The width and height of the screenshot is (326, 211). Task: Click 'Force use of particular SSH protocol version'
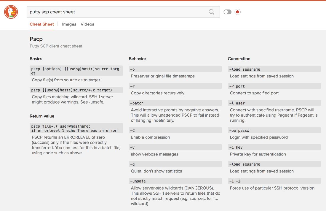272,188
